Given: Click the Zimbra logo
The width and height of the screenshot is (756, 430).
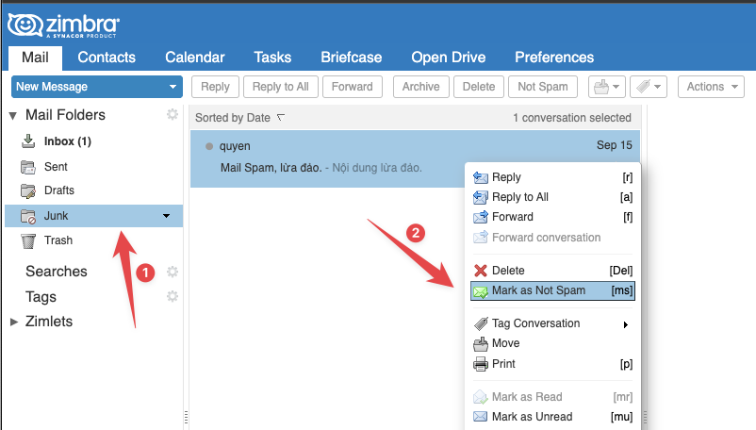Looking at the screenshot, I should pos(63,25).
